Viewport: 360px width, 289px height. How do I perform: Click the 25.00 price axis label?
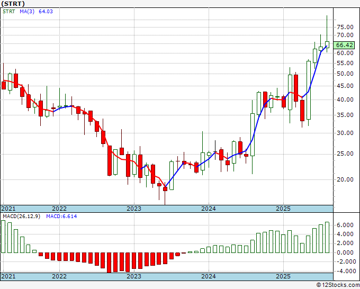(345, 153)
